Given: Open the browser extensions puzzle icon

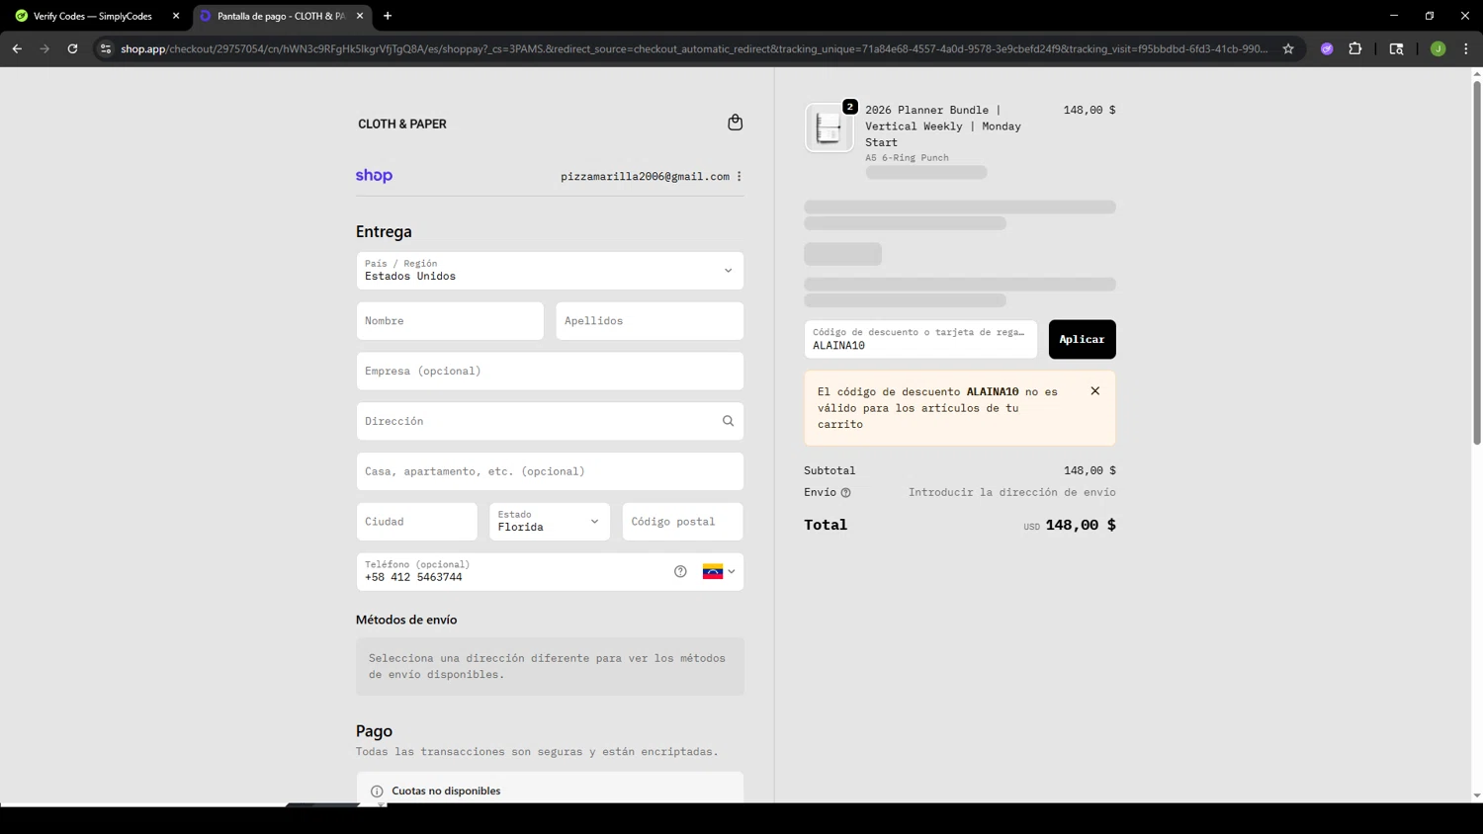Looking at the screenshot, I should point(1354,48).
